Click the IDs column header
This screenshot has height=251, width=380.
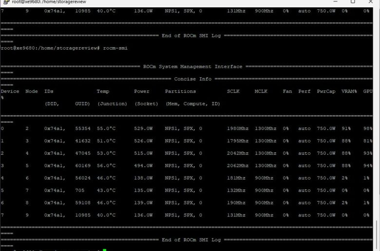tap(49, 91)
